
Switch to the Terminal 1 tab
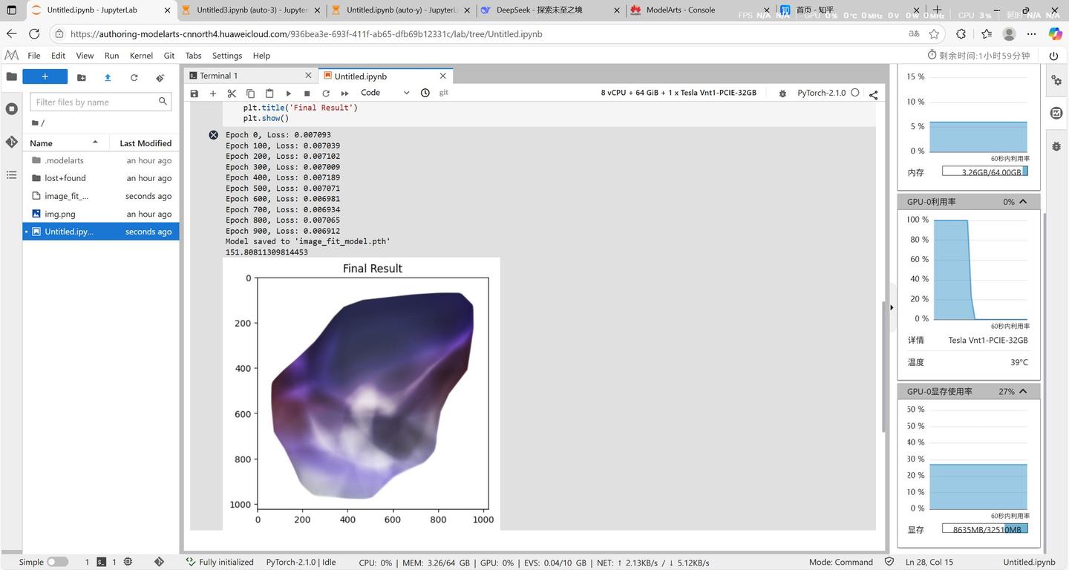218,76
